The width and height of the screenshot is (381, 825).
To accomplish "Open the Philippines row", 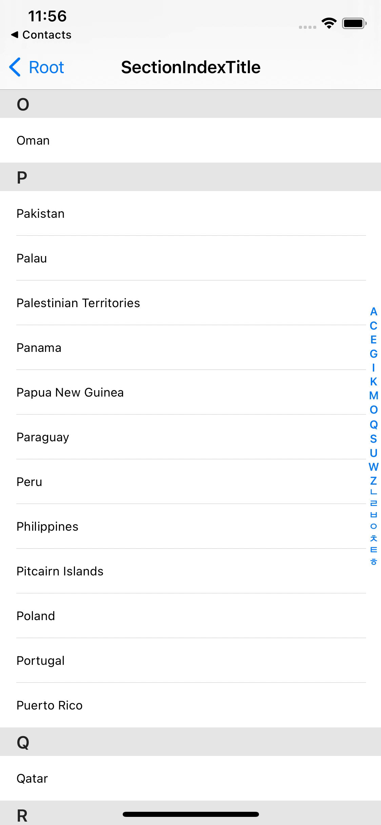I will coord(190,526).
